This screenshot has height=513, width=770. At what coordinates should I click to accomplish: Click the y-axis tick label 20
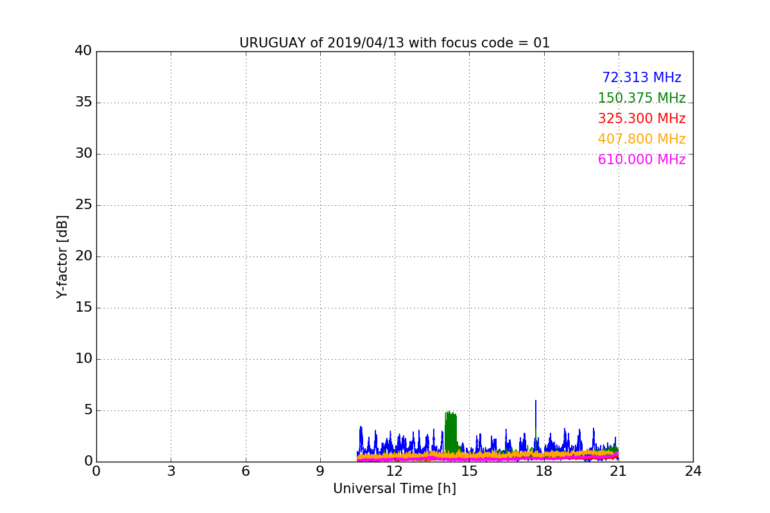click(x=83, y=256)
